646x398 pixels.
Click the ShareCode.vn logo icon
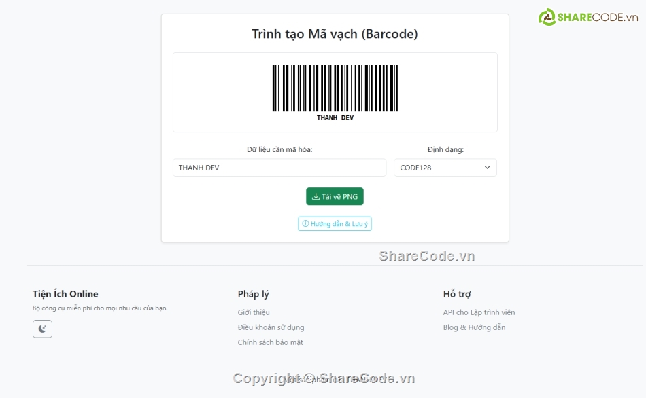547,18
